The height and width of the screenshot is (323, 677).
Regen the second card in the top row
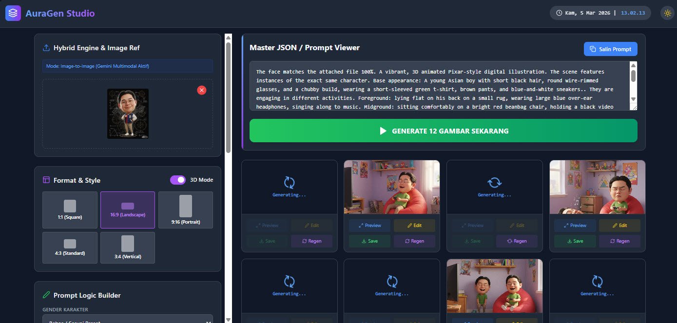click(x=414, y=241)
